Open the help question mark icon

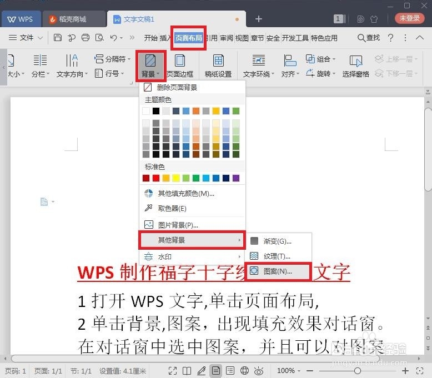[390, 37]
